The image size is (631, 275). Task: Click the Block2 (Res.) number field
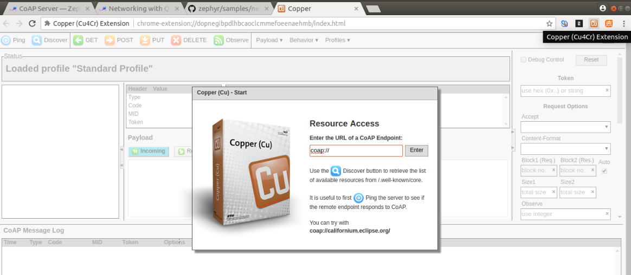pos(578,170)
